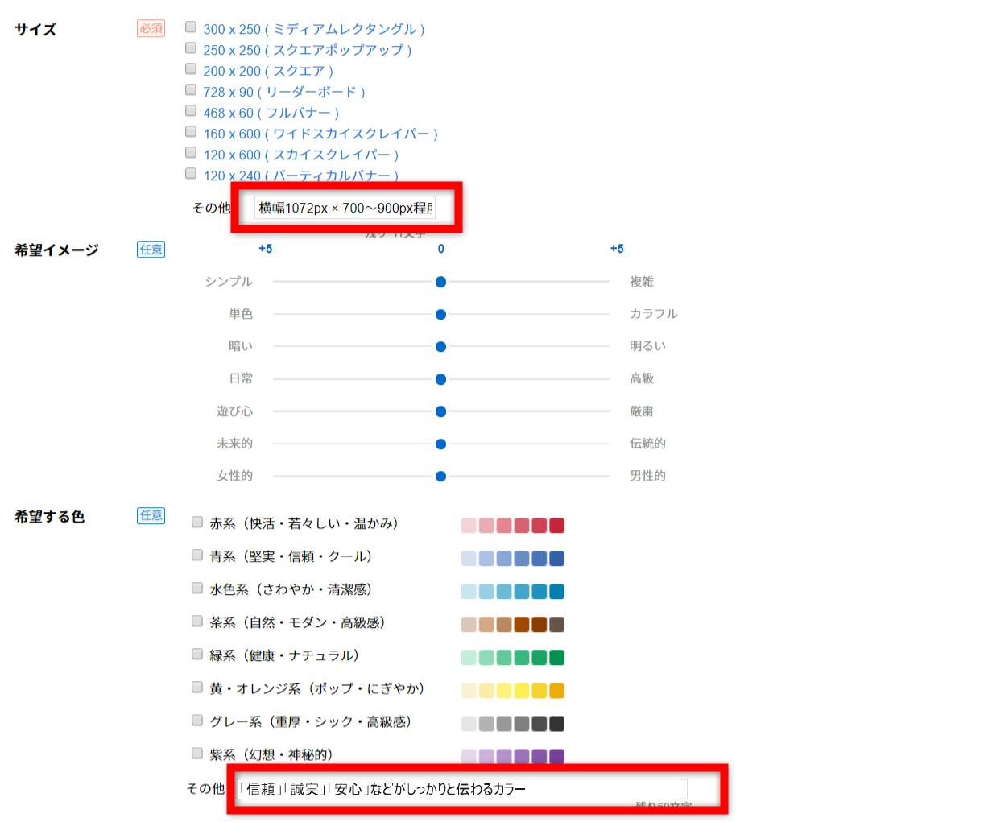984x822 pixels.
Task: Check the 赤系 red color option
Action: click(197, 523)
